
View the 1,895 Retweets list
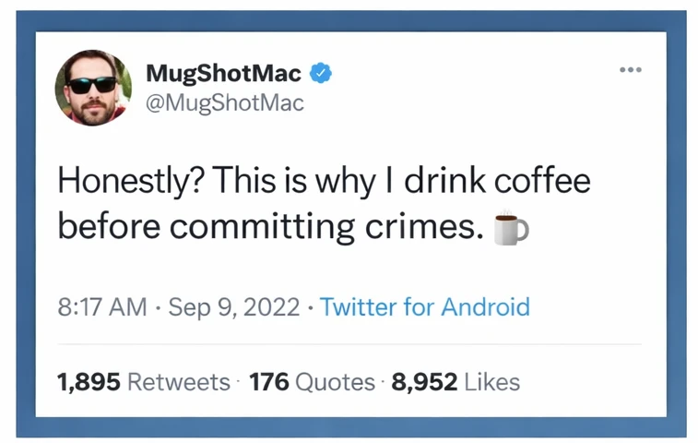(x=143, y=381)
